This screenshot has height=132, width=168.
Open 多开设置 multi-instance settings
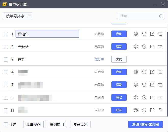tap(80, 124)
